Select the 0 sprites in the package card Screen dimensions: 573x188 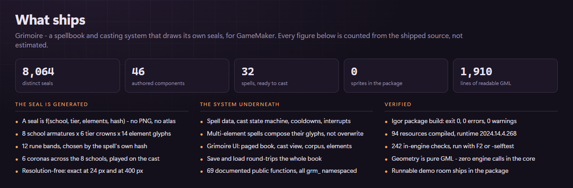(396, 76)
